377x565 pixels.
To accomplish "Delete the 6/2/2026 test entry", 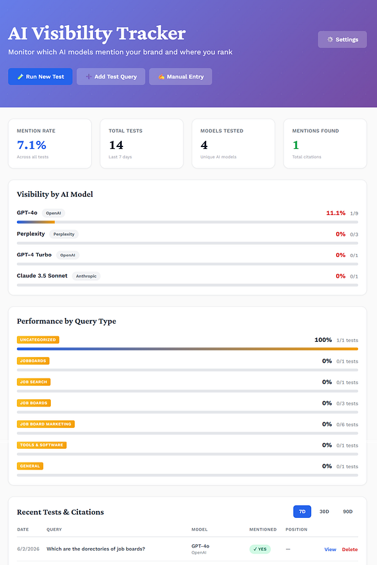I will (349, 549).
